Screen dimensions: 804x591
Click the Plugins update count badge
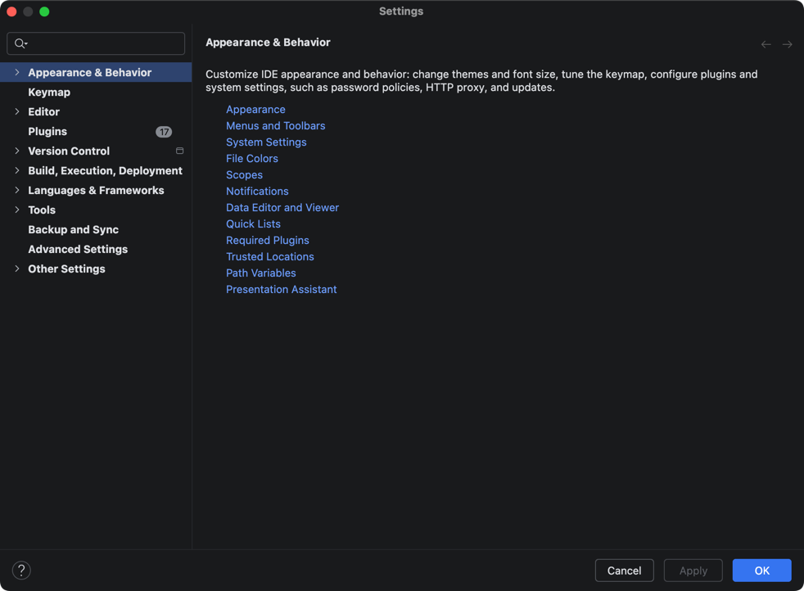pos(164,132)
